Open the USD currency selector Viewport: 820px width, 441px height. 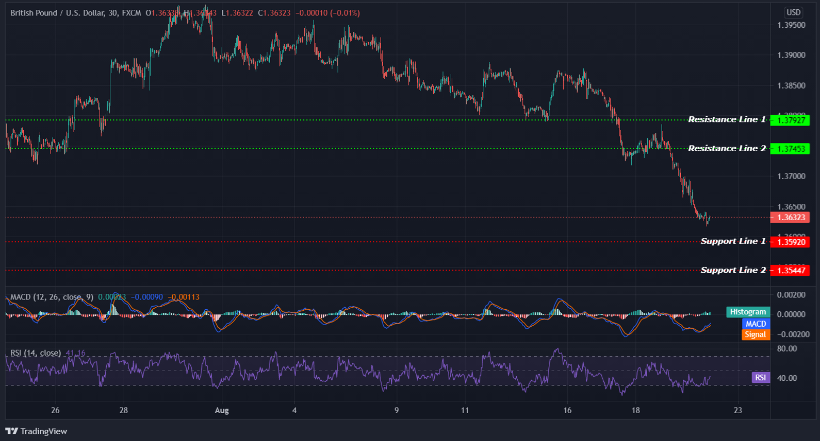(793, 12)
